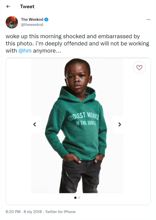Viewport: 156px width, 220px height.
Task: Click the COOLEST MONKE text on the hoodie
Action: tap(84, 116)
